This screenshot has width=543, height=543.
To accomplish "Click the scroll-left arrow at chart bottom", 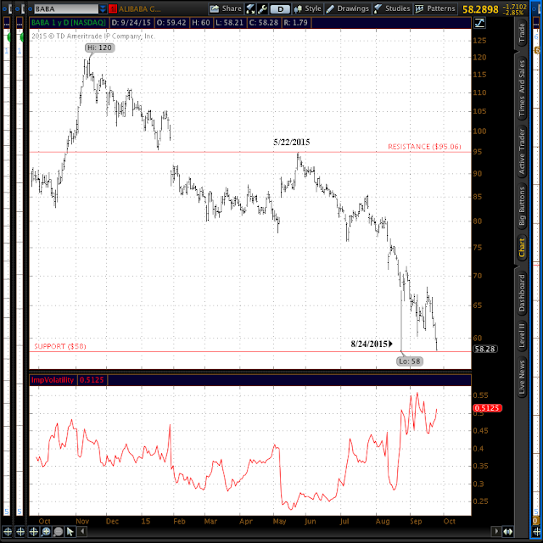I will (82, 531).
